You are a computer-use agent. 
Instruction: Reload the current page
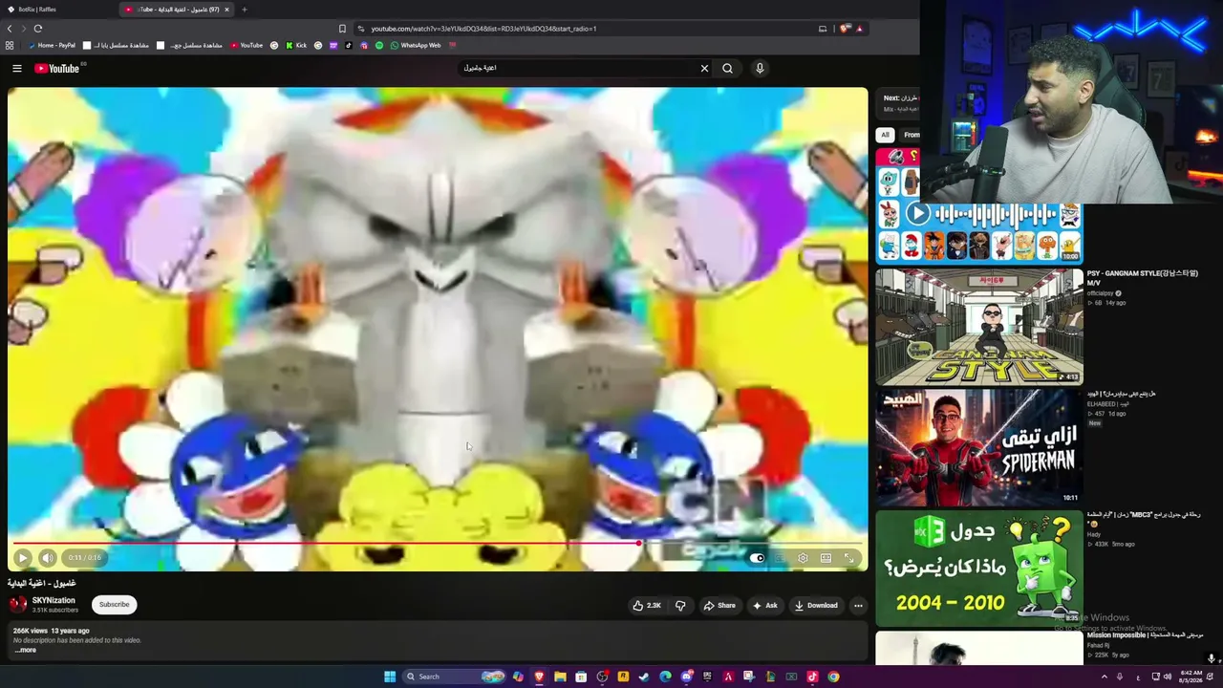[38, 29]
